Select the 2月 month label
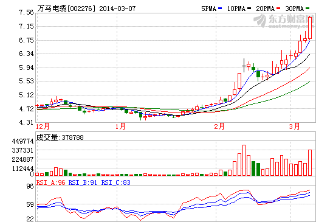This screenshot has height=222, width=316. point(219,127)
